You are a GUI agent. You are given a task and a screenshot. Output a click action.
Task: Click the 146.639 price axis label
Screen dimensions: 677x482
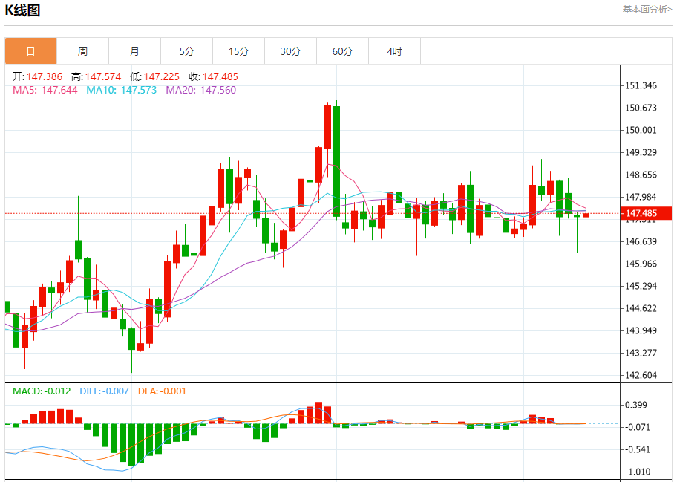point(641,241)
